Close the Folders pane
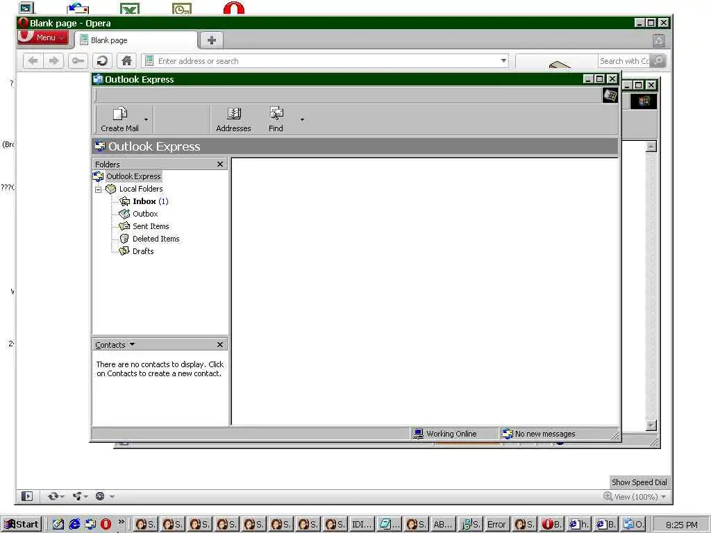 pos(220,164)
